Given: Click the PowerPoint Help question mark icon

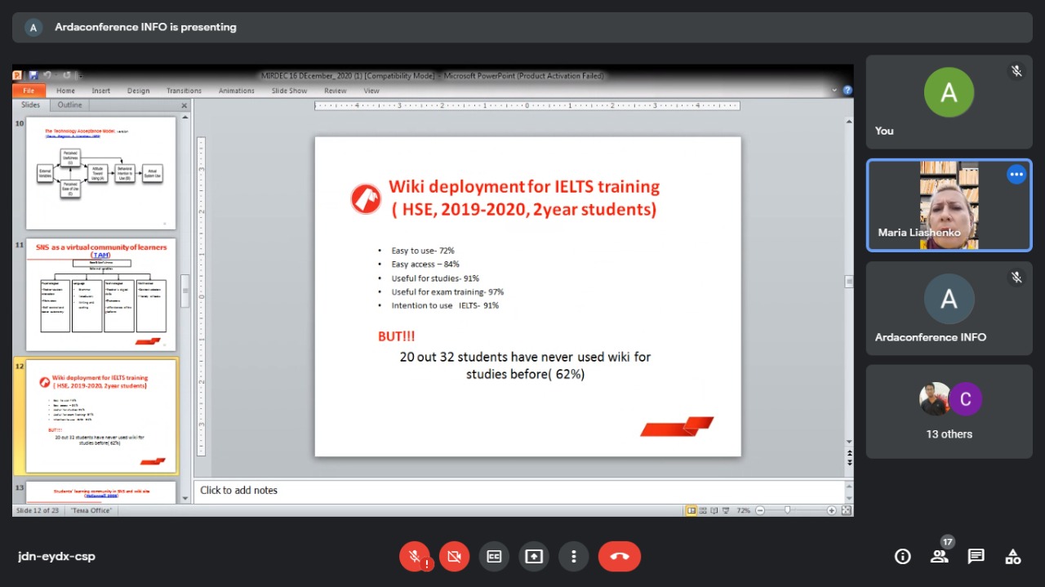Looking at the screenshot, I should (847, 91).
